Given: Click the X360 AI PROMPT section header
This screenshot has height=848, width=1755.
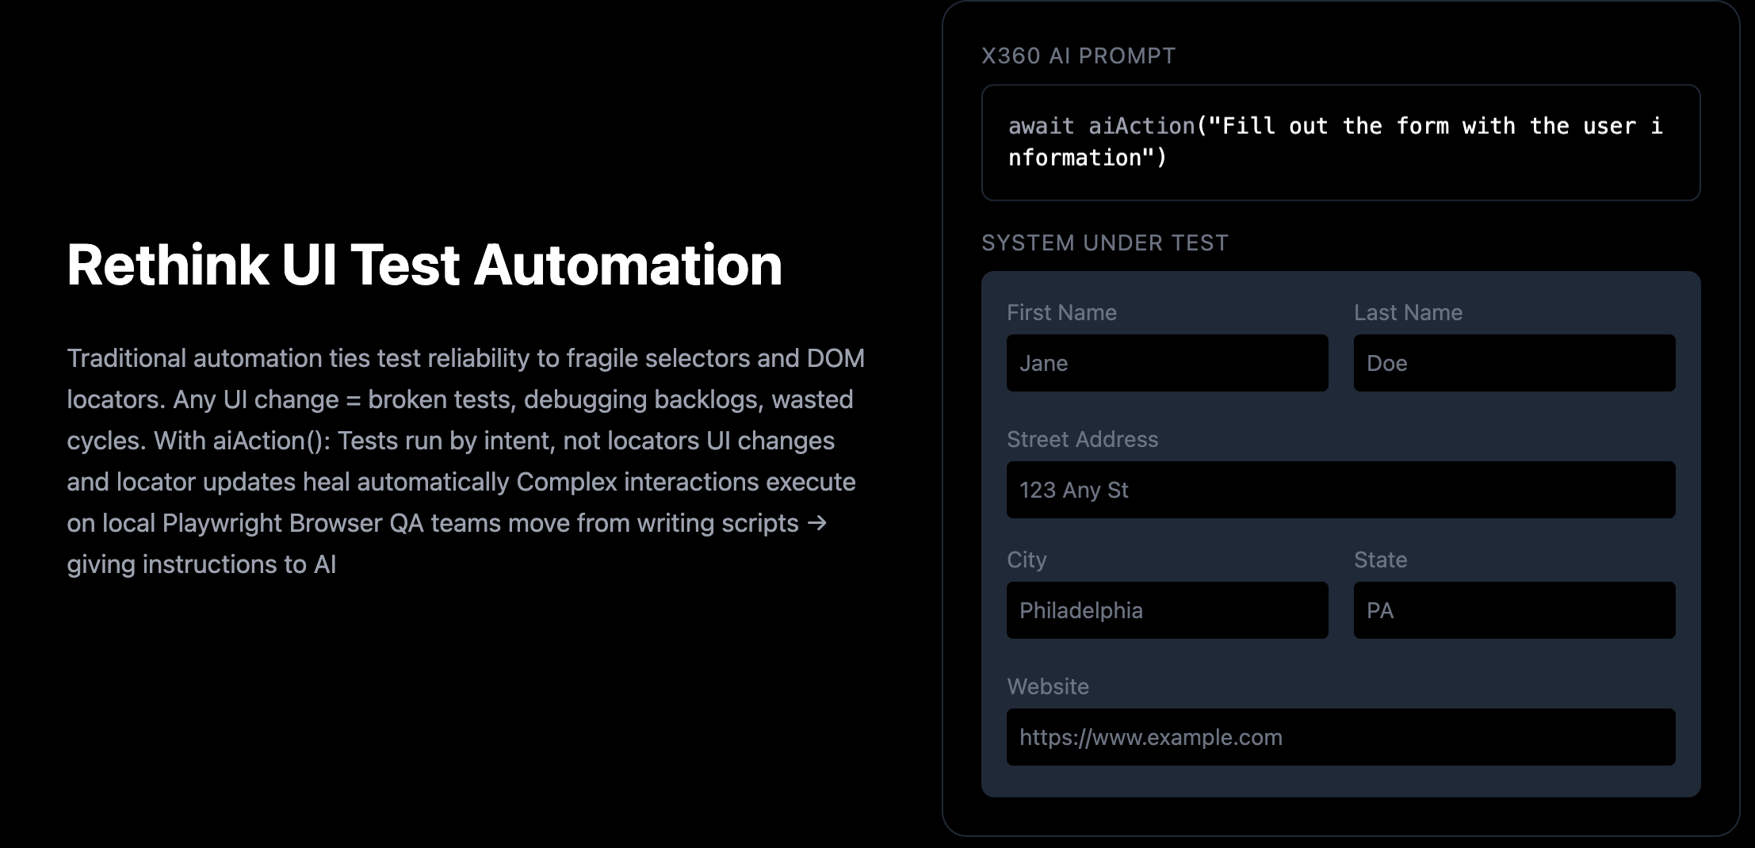Looking at the screenshot, I should click(1078, 55).
